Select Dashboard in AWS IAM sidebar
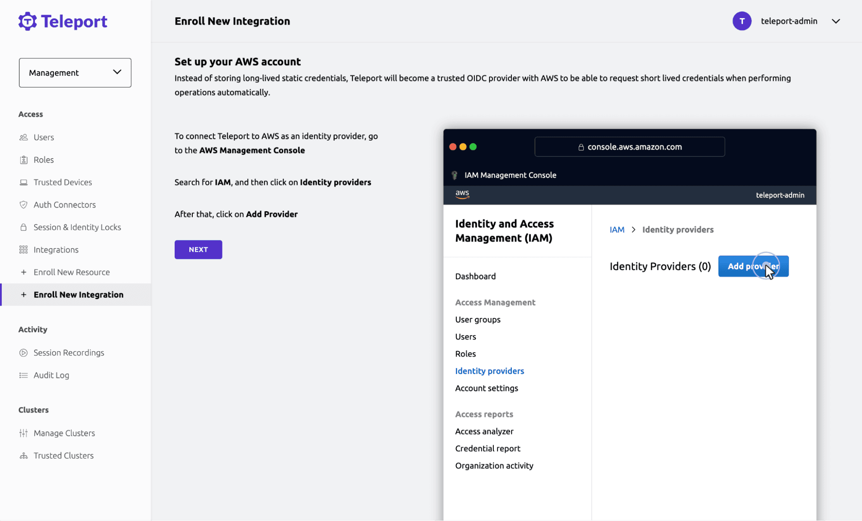The image size is (862, 521). 475,275
